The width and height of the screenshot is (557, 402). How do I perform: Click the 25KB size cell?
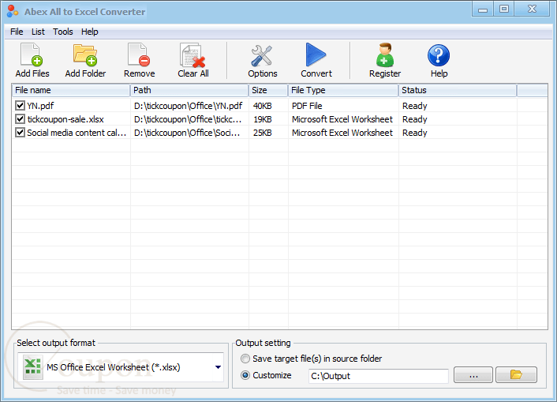[x=263, y=133]
